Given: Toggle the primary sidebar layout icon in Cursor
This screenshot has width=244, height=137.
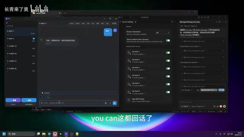Looking at the screenshot, I should click(199, 17).
